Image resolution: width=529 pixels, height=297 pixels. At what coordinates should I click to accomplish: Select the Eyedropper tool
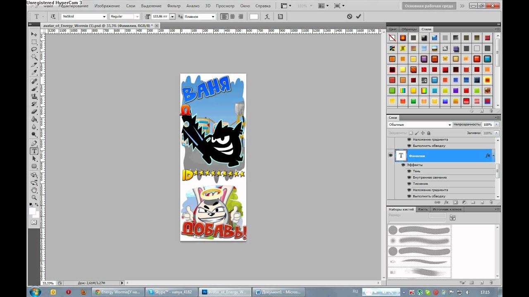[34, 73]
